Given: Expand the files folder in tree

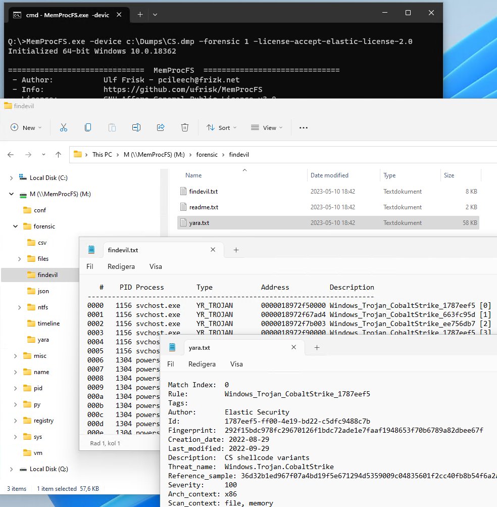Looking at the screenshot, I should point(19,259).
